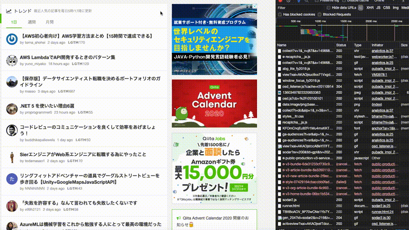Screen dimensions: 409x230
Task: Select failed style-07429164cbaccbb0fad request
Action: coord(343,182)
